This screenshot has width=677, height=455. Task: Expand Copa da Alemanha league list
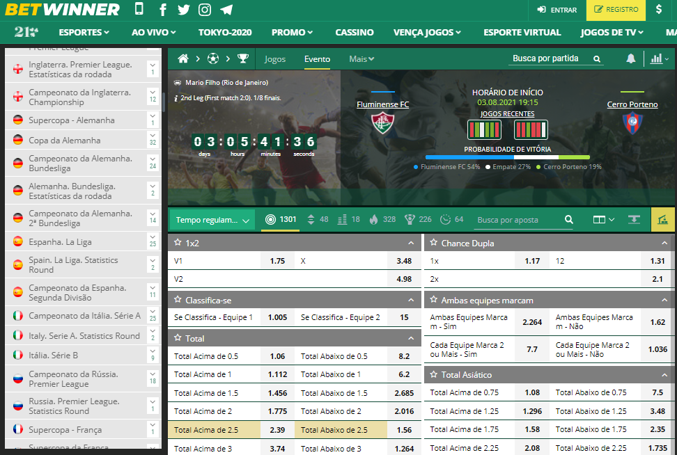153,140
